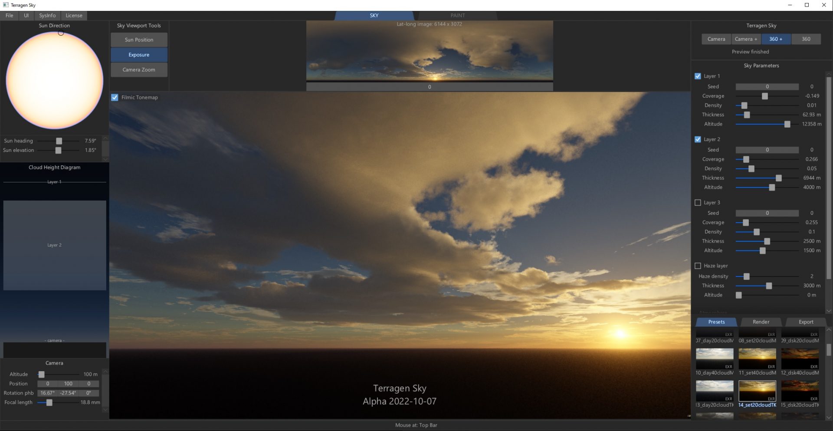The height and width of the screenshot is (431, 833).
Task: Adjust the Sun heading slider
Action: [59, 141]
